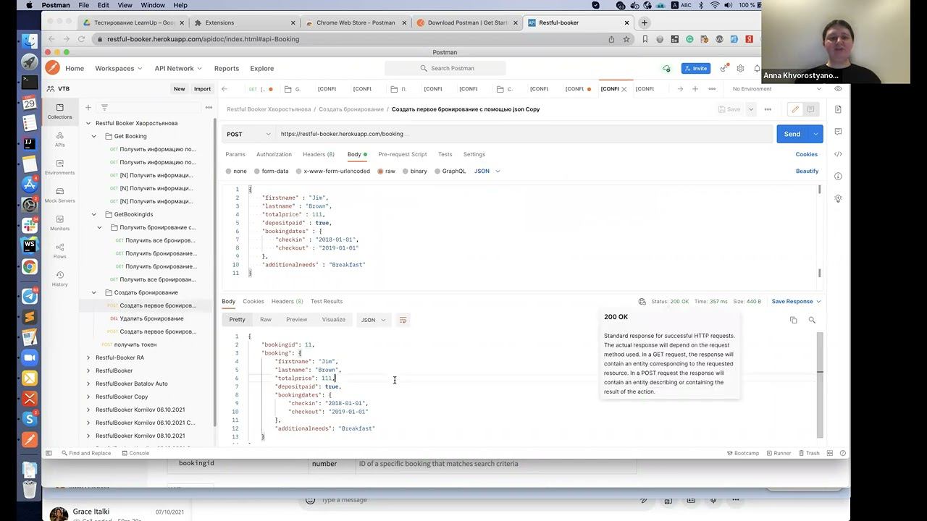Copy the response body using the copy icon
The height and width of the screenshot is (521, 927).
[794, 320]
